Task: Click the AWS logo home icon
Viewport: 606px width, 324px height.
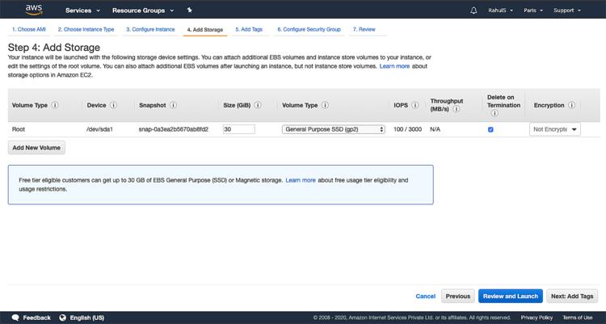Action: pos(33,10)
